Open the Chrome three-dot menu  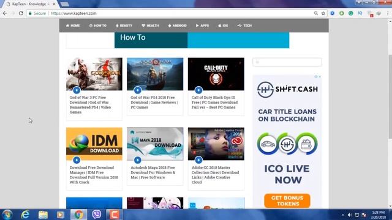point(388,13)
